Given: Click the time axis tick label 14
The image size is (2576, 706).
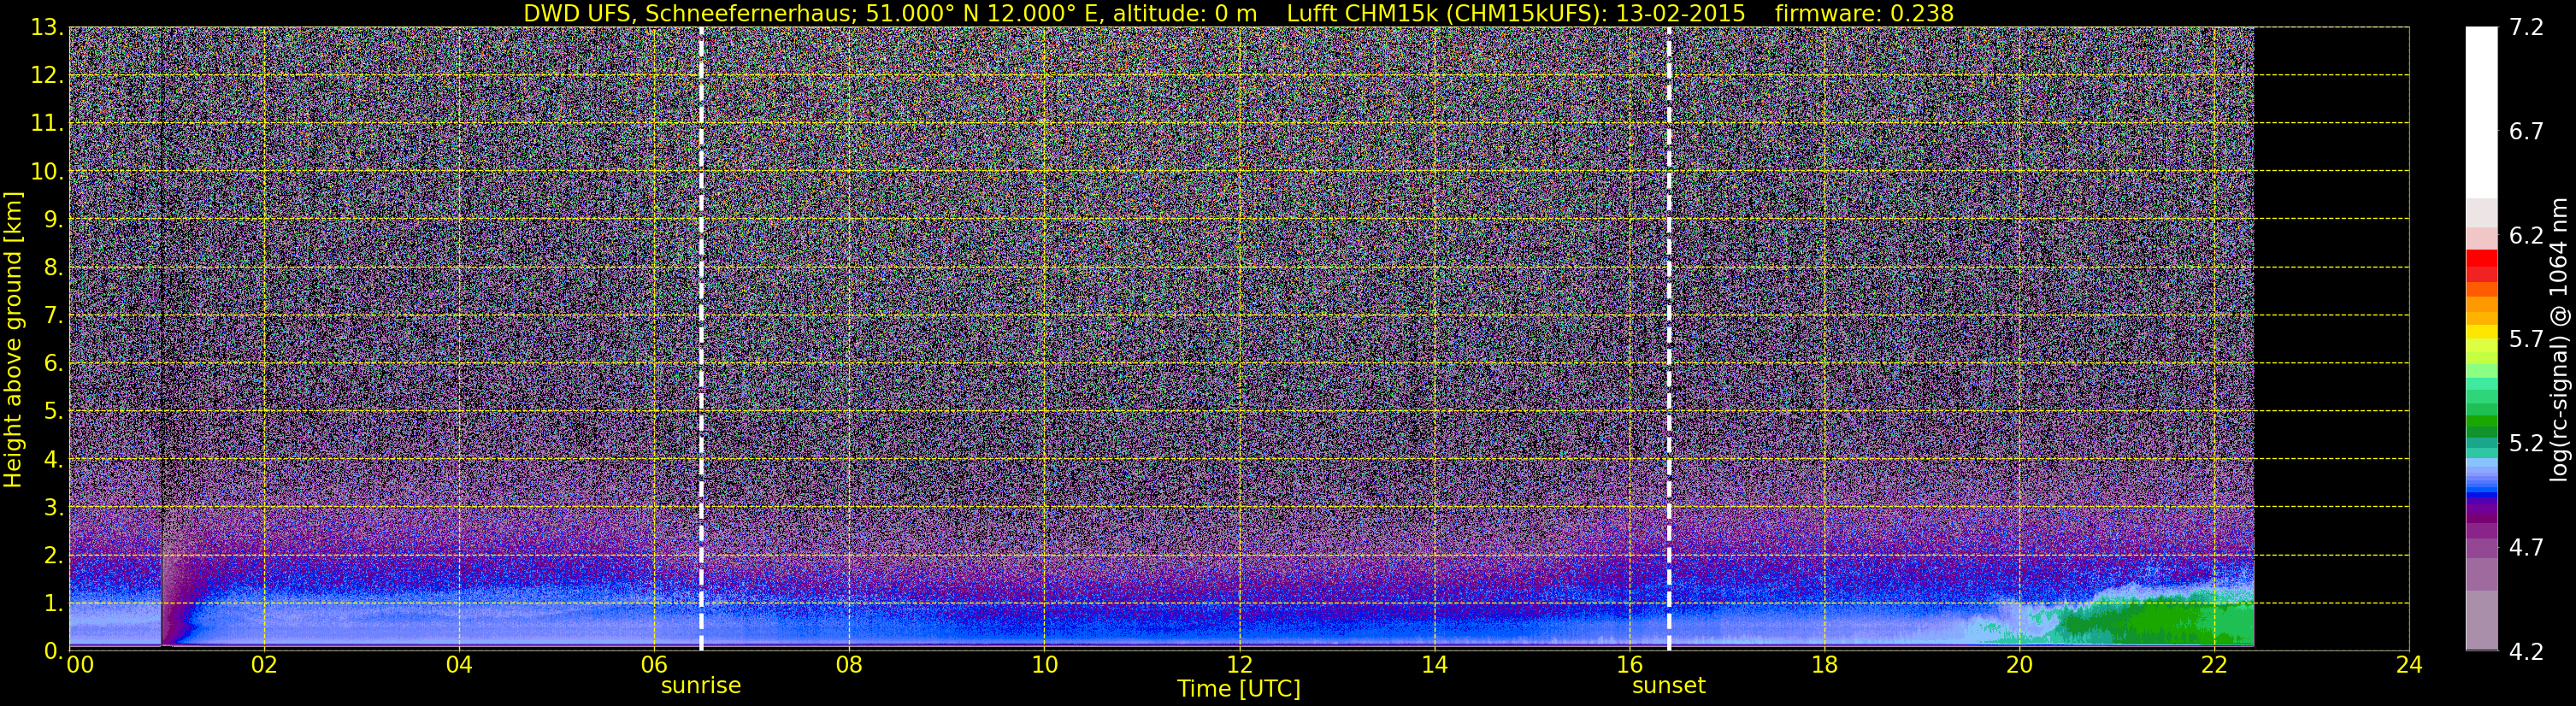Looking at the screenshot, I should coord(1434,666).
